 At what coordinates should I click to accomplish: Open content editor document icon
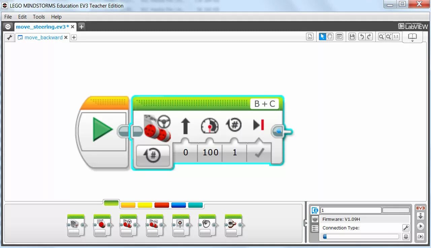point(310,37)
